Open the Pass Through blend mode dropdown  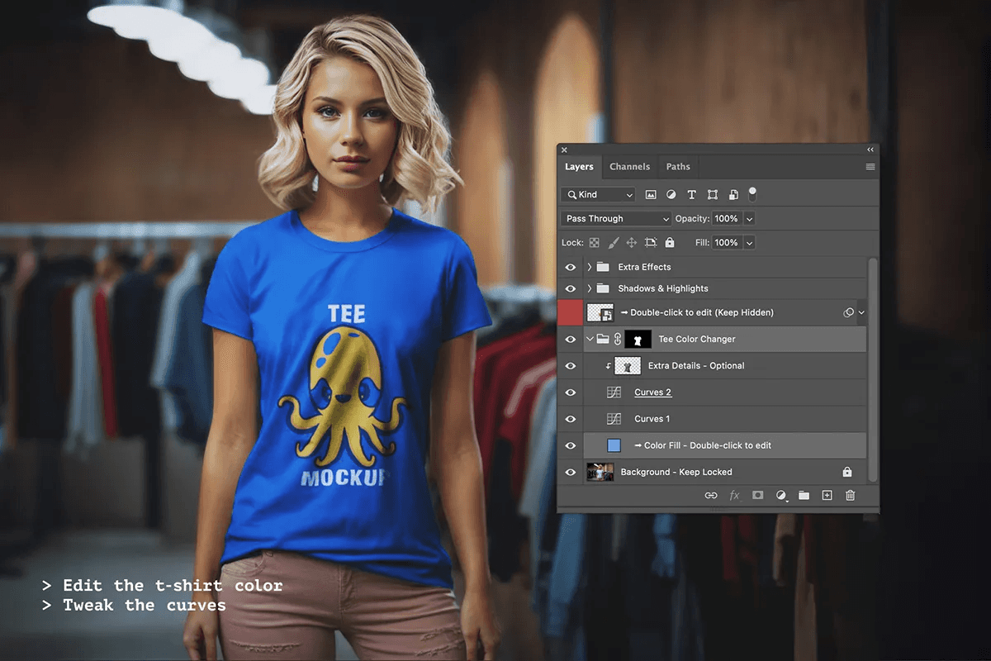(x=617, y=219)
